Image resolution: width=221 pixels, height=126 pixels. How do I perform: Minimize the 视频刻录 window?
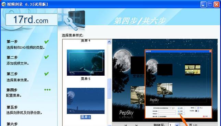(203, 4)
